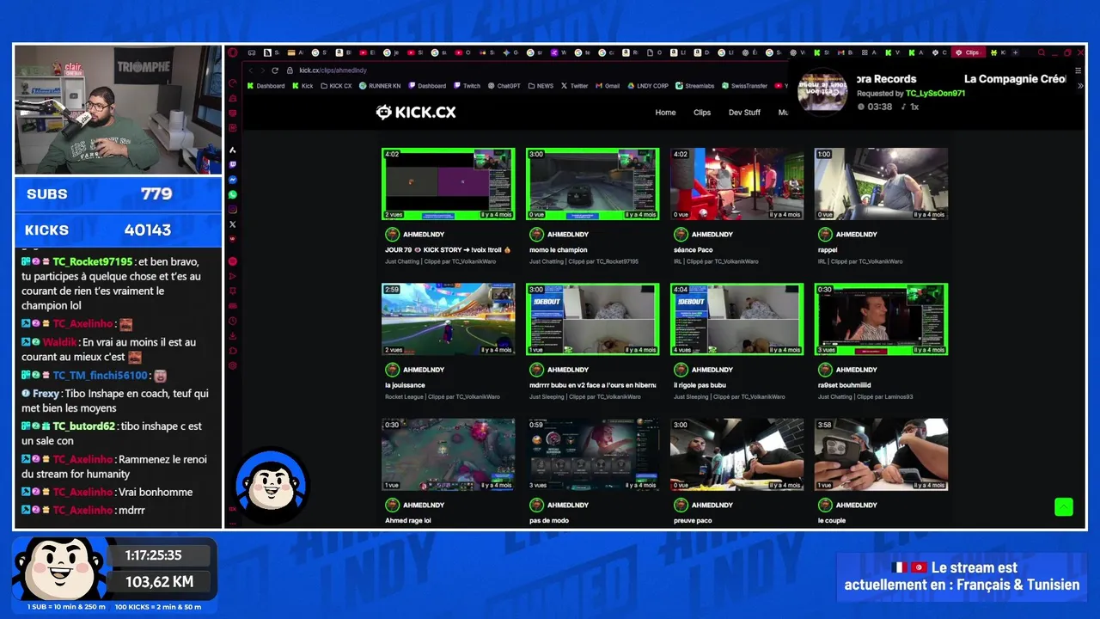This screenshot has width=1100, height=619.
Task: Click the music widget album art
Action: tap(822, 90)
